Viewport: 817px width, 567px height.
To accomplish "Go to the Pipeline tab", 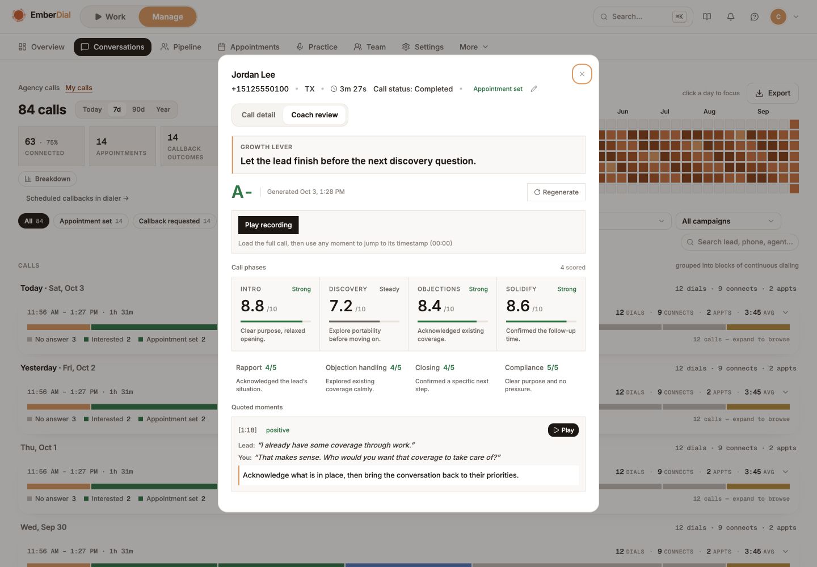I will point(181,47).
